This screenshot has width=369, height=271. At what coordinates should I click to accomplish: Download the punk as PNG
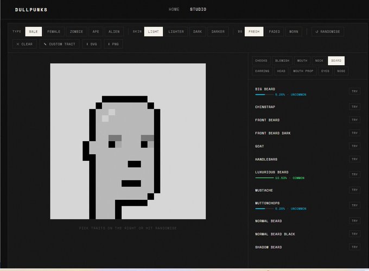point(113,44)
